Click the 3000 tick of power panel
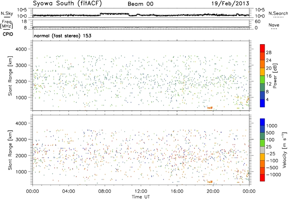288x199 pixels. click(x=21, y=65)
